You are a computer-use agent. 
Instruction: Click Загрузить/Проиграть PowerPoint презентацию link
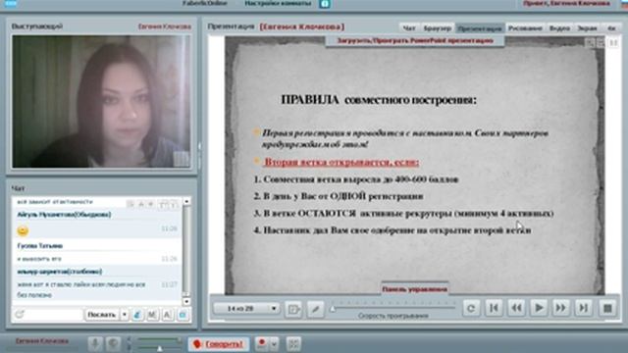click(415, 40)
